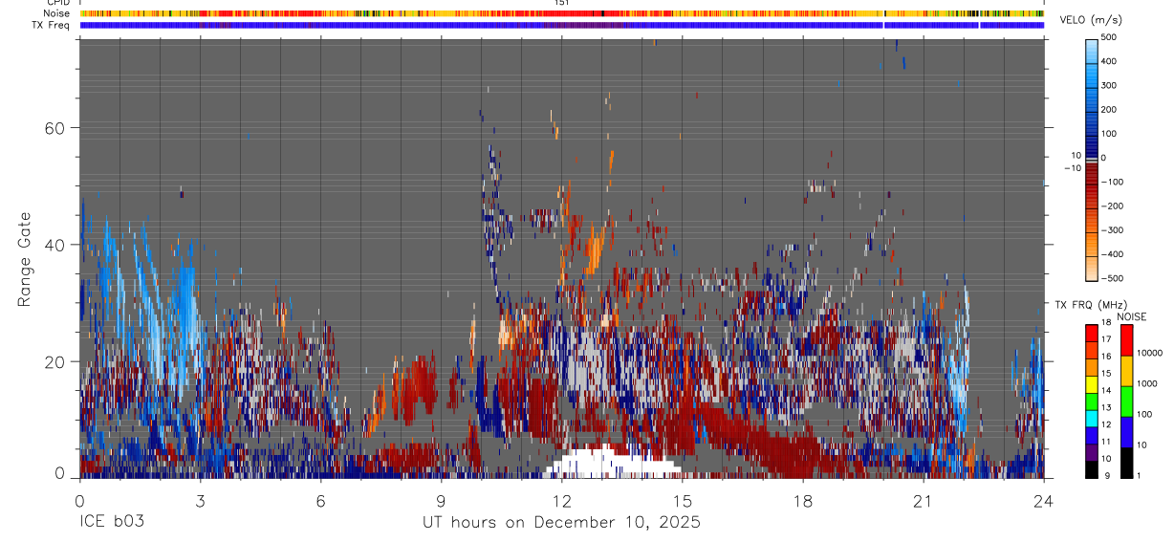Image resolution: width=1174 pixels, height=542 pixels.
Task: Click the 1000 label on NOISE scale
Action: 1146,384
